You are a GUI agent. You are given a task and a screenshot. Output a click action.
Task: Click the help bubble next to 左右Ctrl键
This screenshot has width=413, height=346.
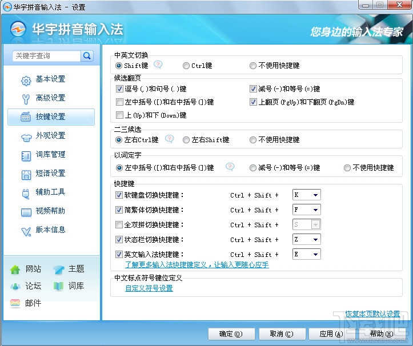(169, 139)
